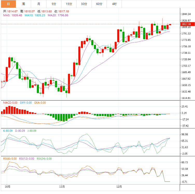Click the 53.58 RSI axis label
Screen dimensions: 195x194
point(185,169)
